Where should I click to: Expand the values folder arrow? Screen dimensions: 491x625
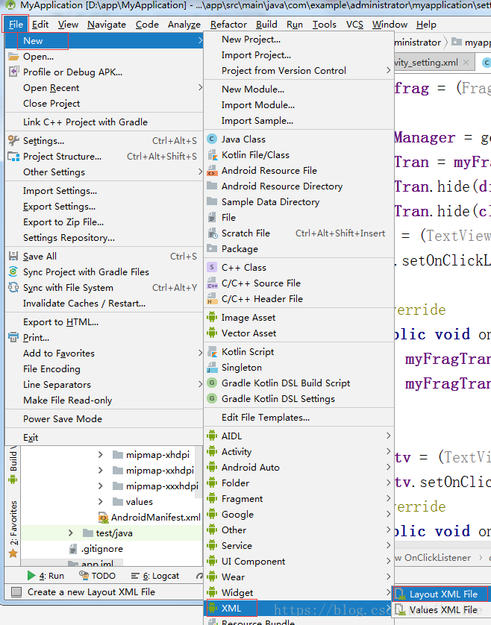(101, 501)
